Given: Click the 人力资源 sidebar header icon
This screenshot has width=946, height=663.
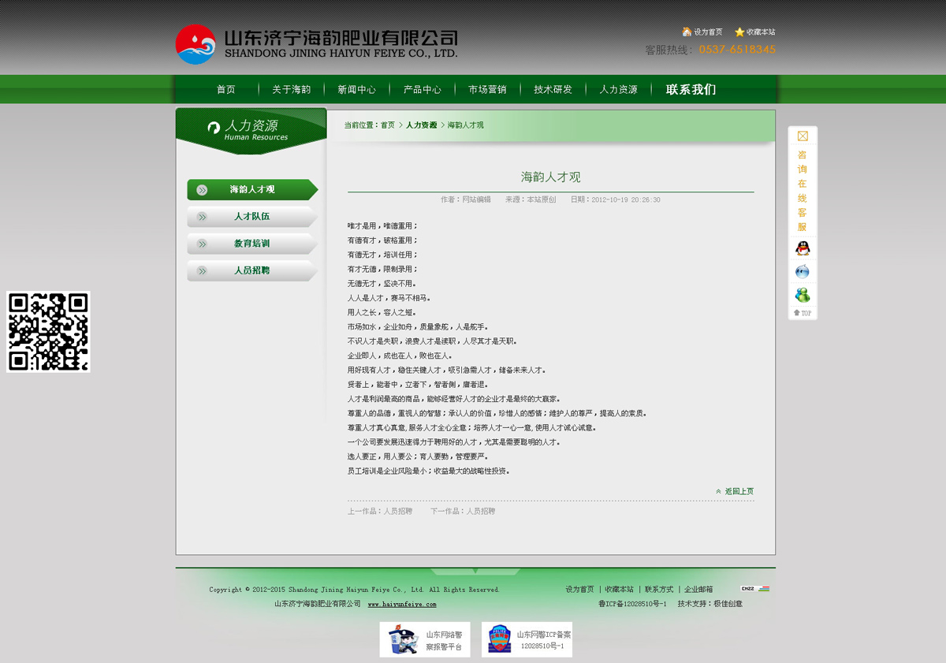Looking at the screenshot, I should click(x=213, y=127).
